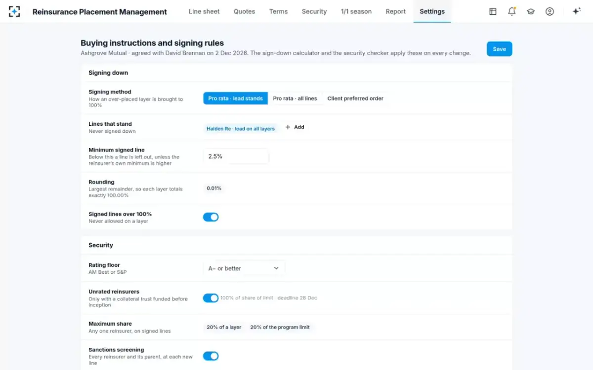The height and width of the screenshot is (370, 593).
Task: Click the 100% of share of limit text
Action: coord(247,298)
